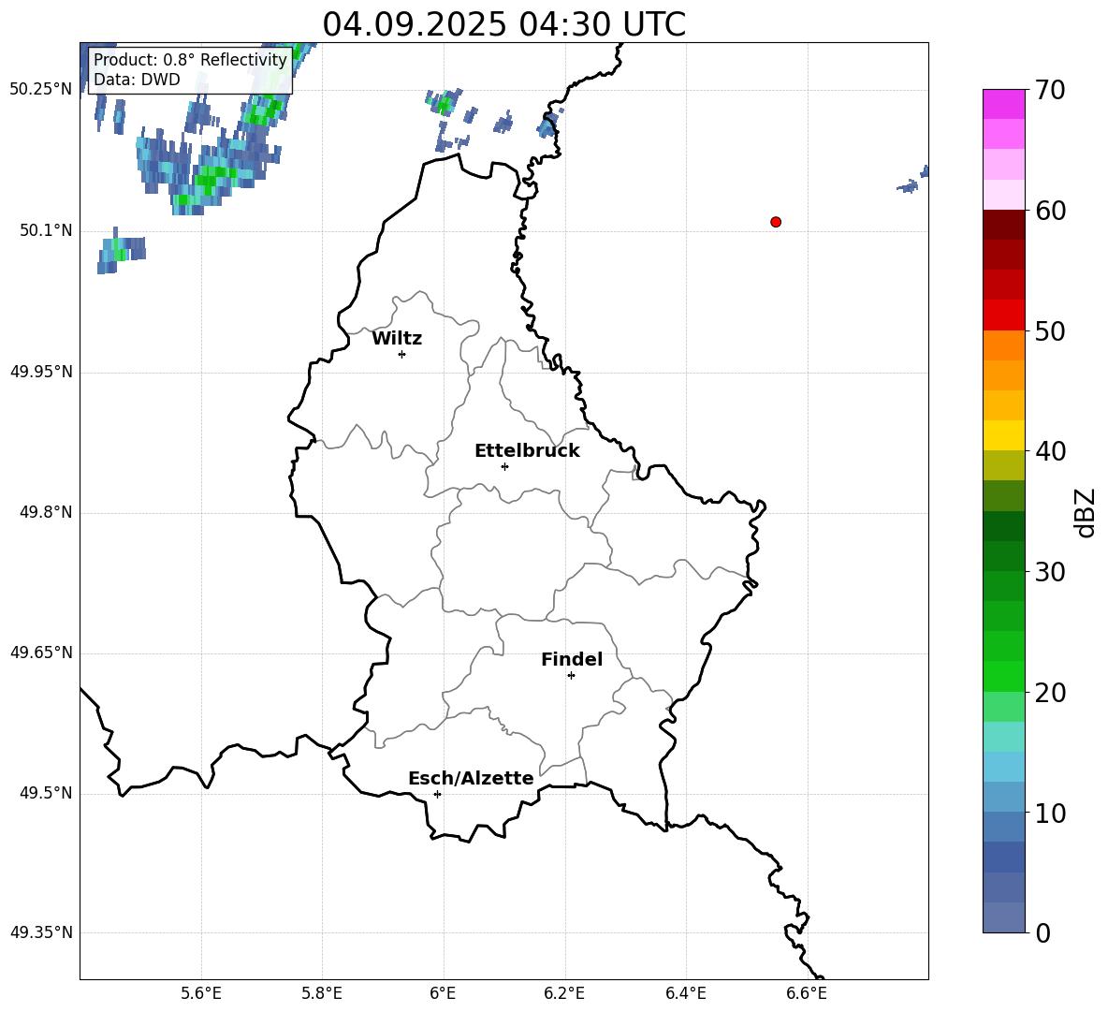Click the dark red band just below 60 dBZ
This screenshot has height=1012, width=1108.
1003,226
